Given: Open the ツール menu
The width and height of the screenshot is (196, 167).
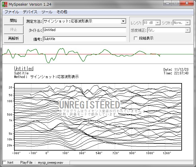Looking at the screenshot, I should [47, 12].
